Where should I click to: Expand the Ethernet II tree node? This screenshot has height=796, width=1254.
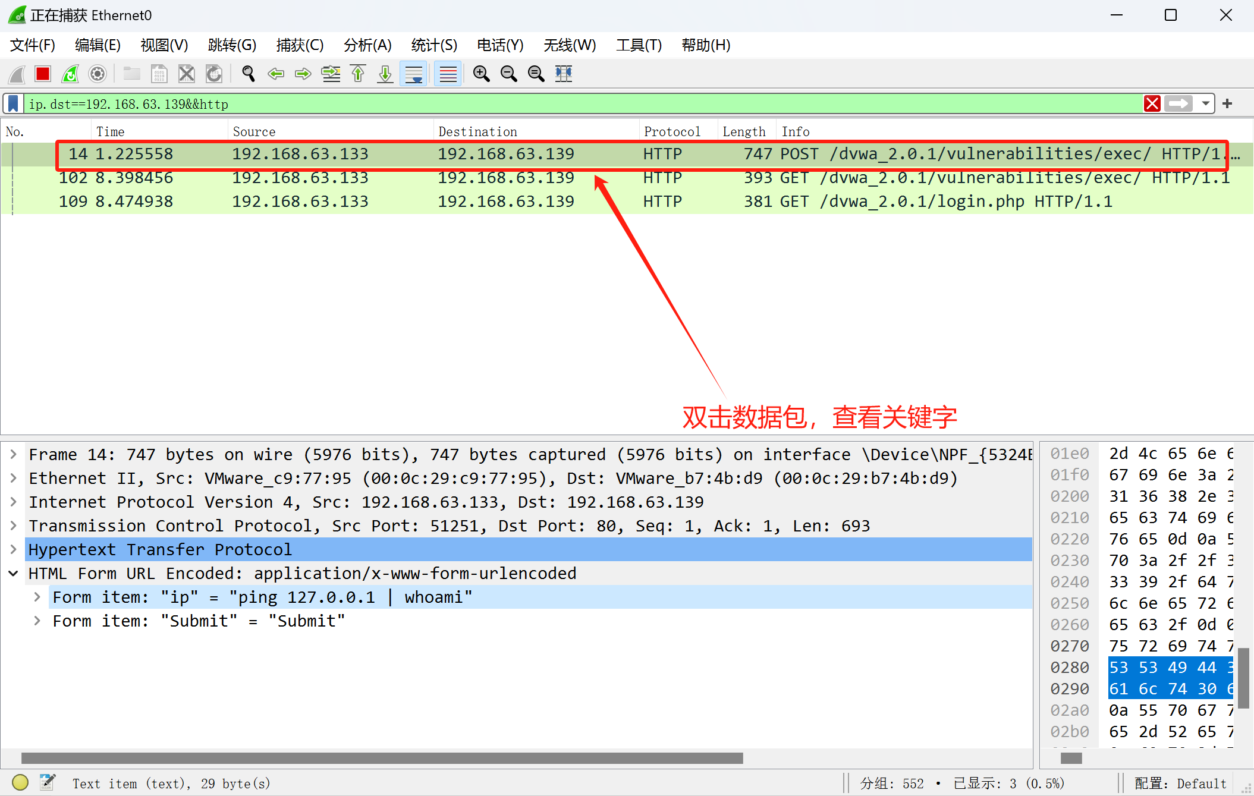tap(14, 479)
